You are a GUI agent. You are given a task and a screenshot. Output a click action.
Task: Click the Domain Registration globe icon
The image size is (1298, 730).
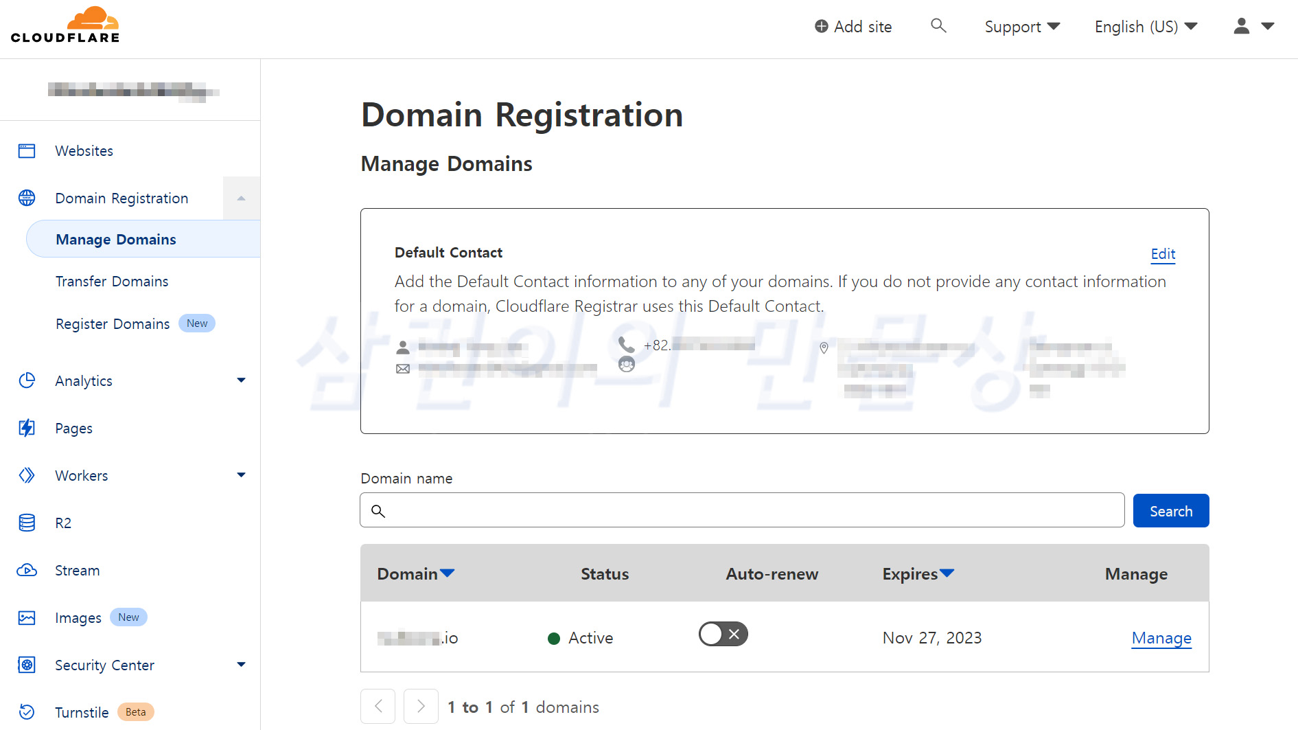point(27,198)
